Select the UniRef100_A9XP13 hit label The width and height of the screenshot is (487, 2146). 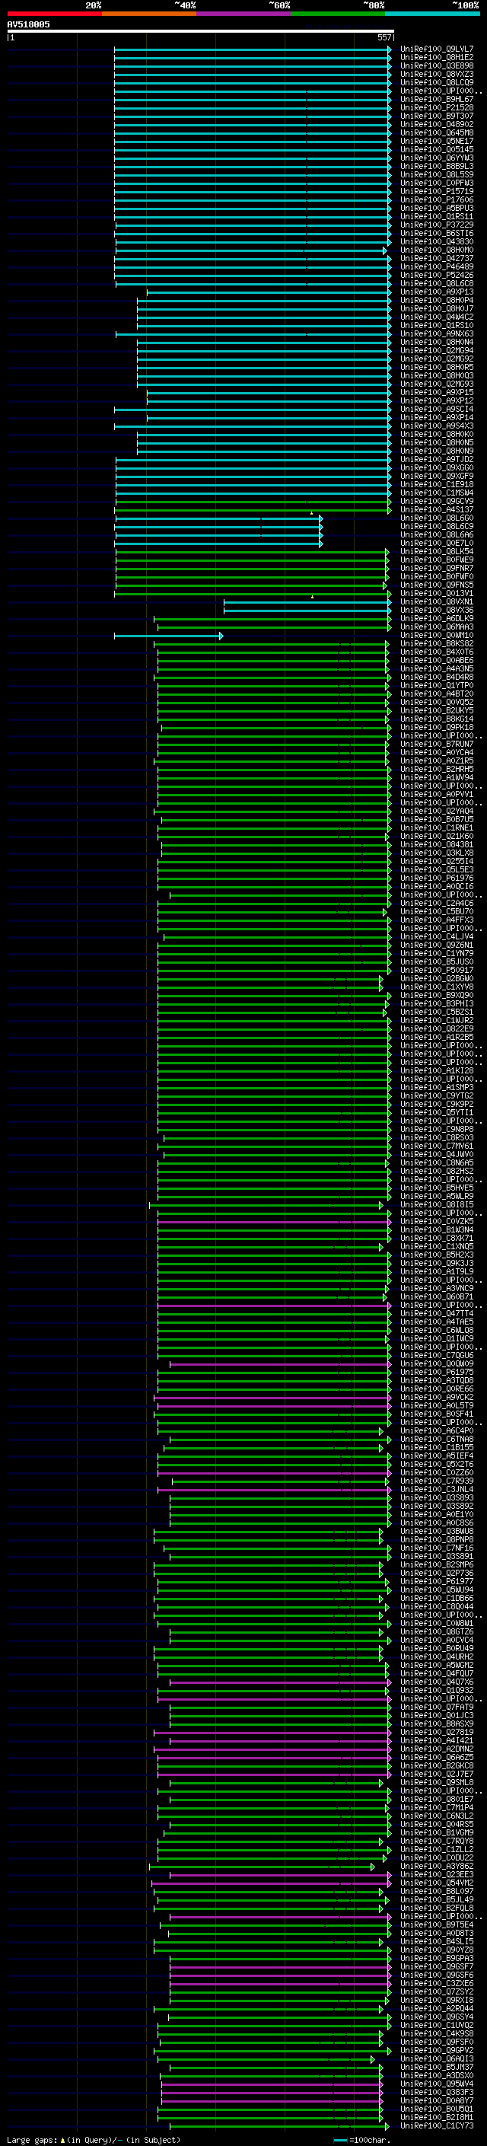(x=436, y=292)
